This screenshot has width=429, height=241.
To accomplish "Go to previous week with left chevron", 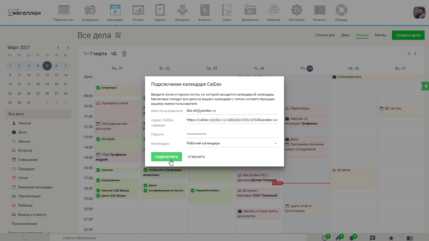I will click(409, 53).
